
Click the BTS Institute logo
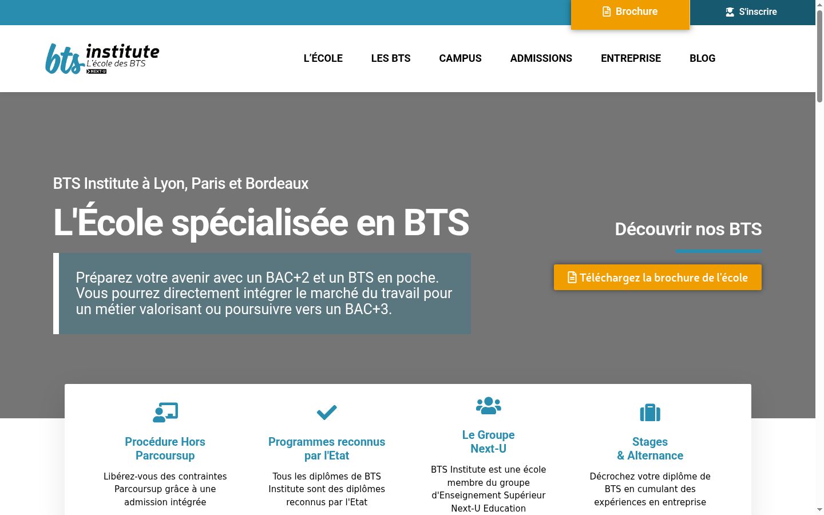point(102,58)
